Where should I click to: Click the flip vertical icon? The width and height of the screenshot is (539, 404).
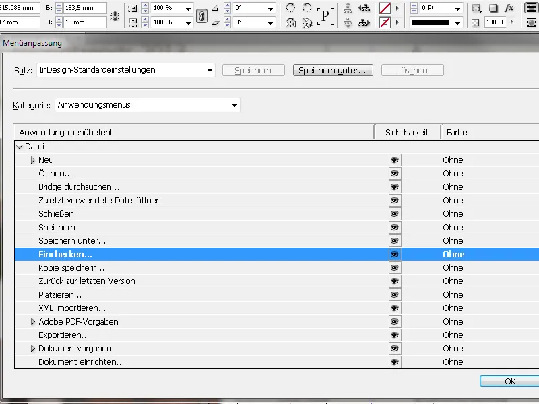[307, 23]
